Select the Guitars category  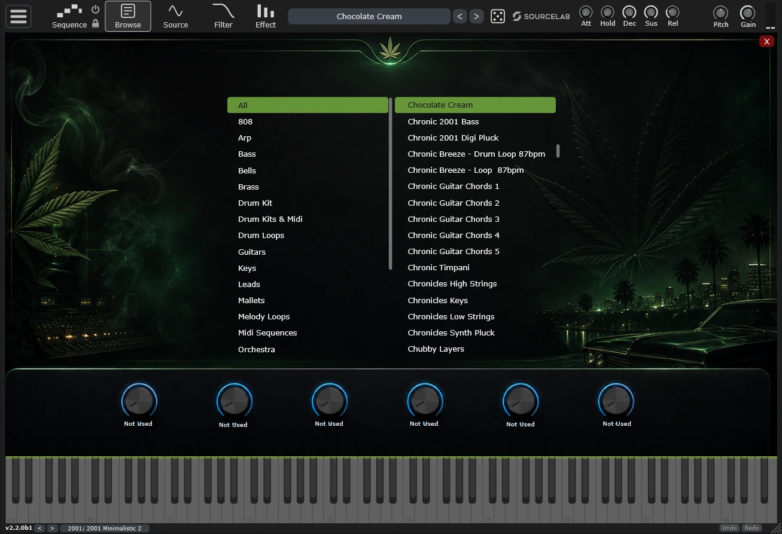pos(308,252)
